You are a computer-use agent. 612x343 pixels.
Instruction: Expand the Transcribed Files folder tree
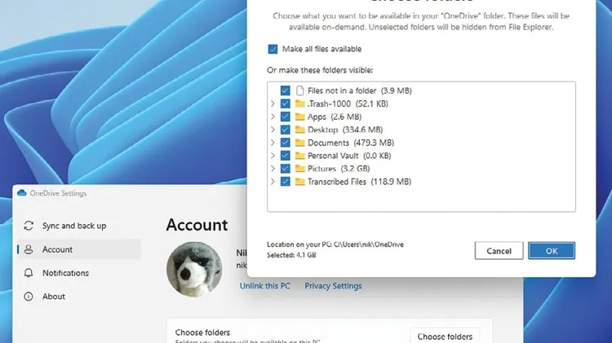[x=273, y=182]
